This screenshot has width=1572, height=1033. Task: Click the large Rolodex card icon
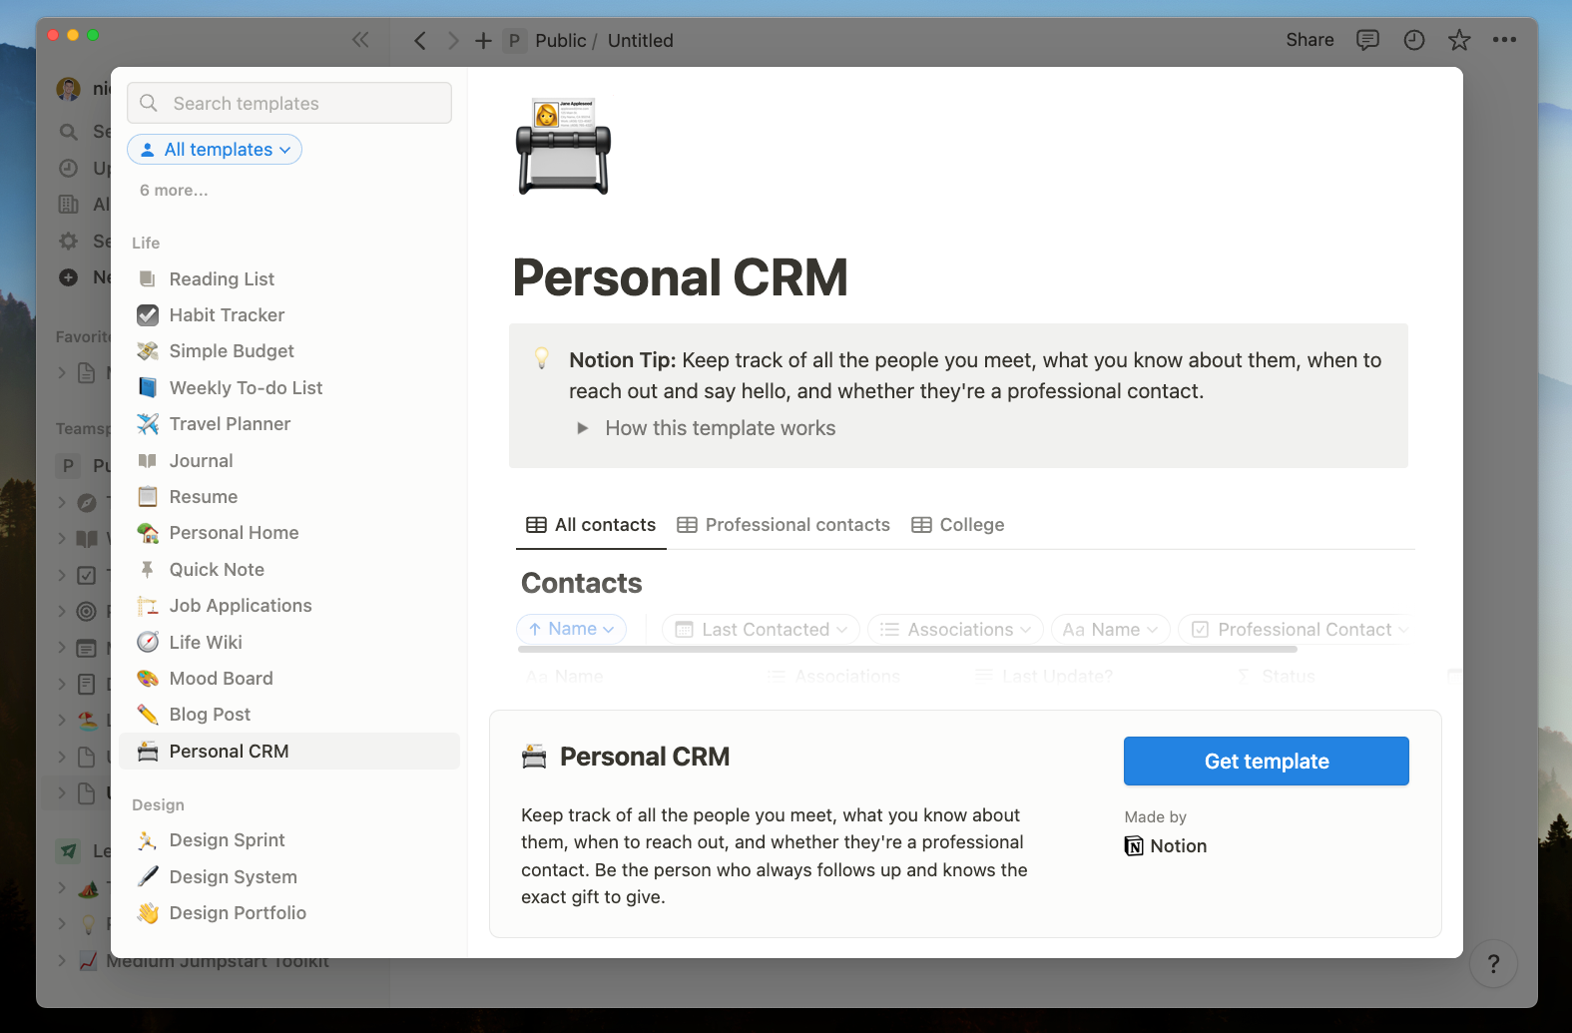563,147
